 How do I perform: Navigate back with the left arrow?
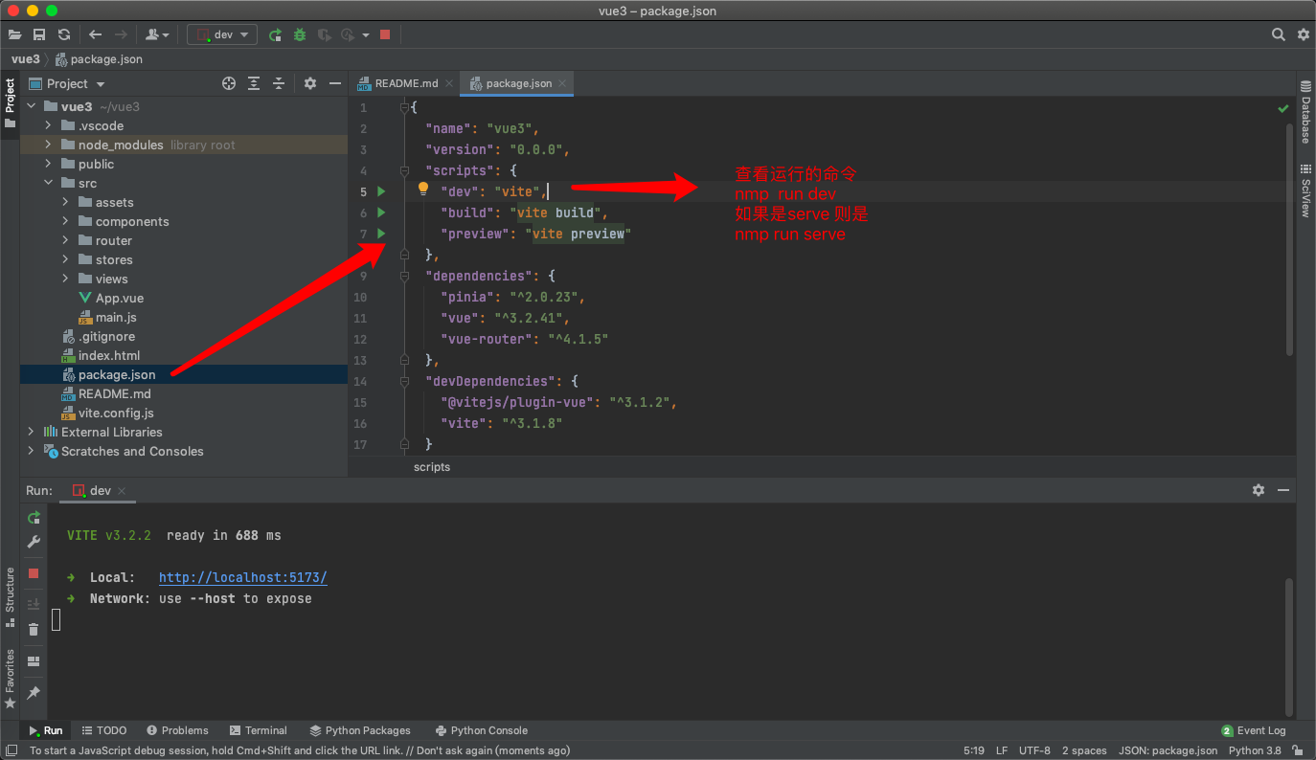96,34
